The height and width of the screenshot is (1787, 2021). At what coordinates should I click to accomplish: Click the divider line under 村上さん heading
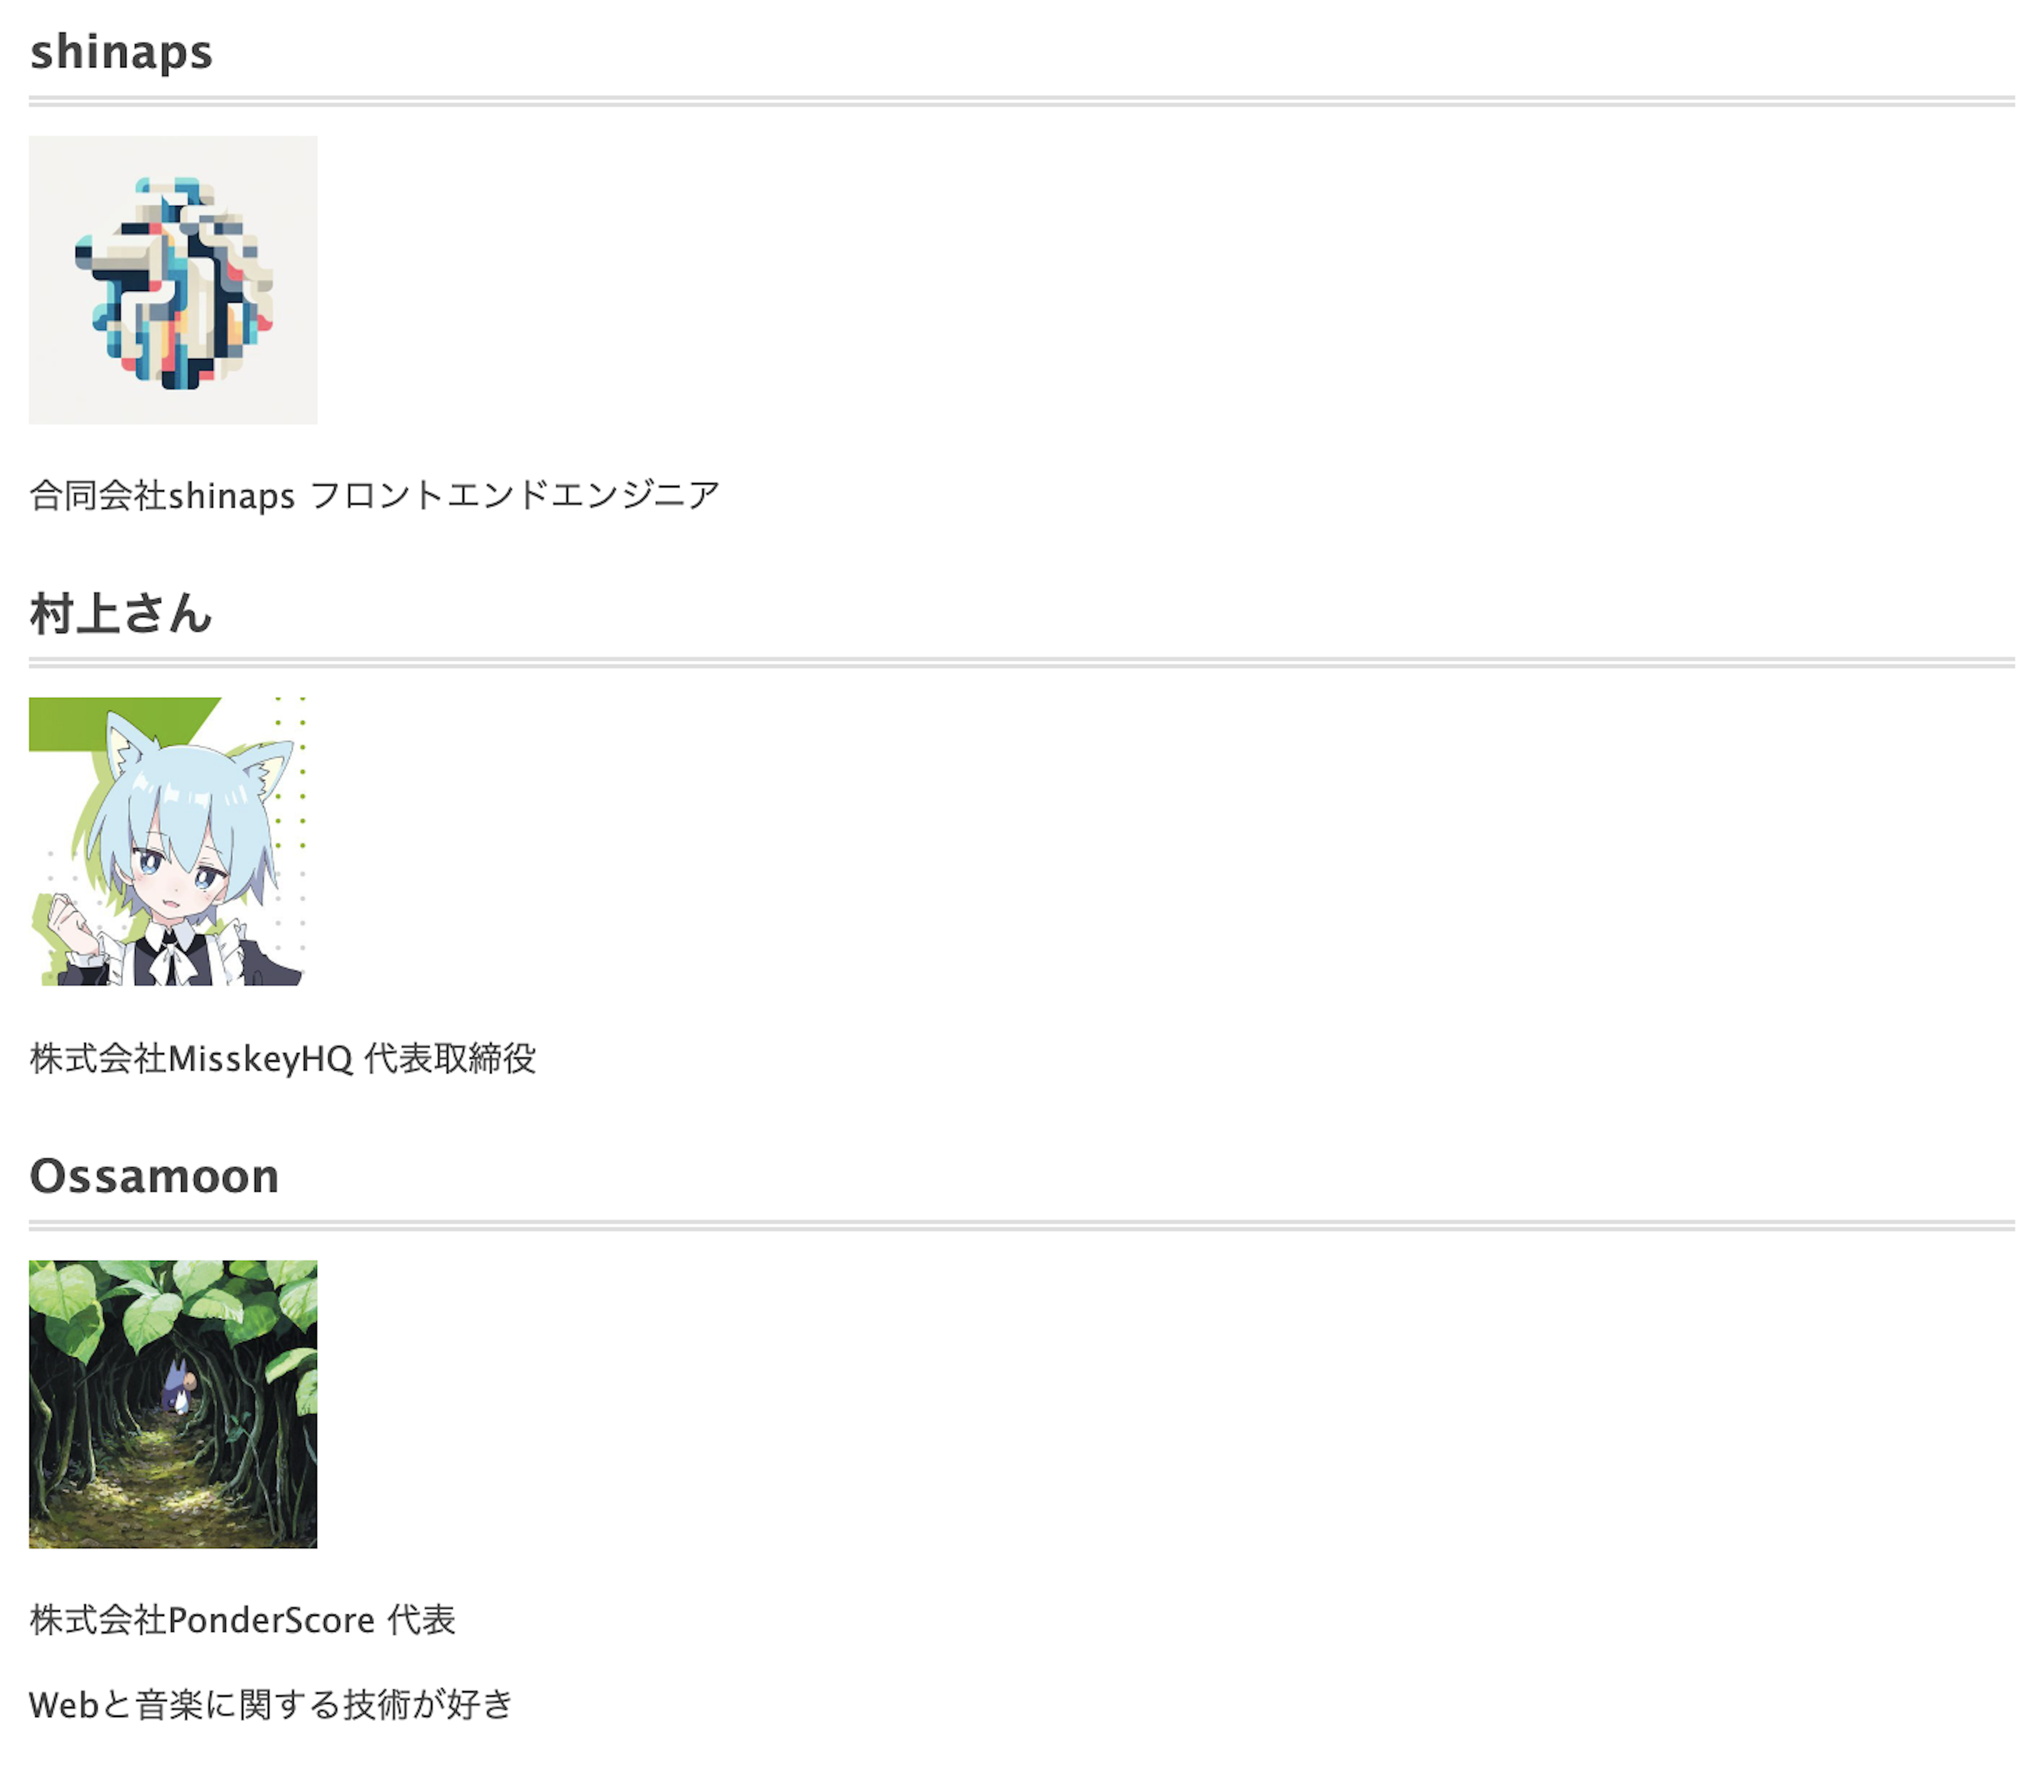(1022, 663)
